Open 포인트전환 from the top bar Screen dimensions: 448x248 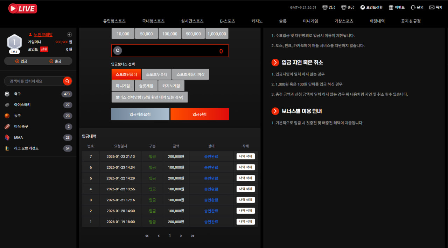pos(371,7)
